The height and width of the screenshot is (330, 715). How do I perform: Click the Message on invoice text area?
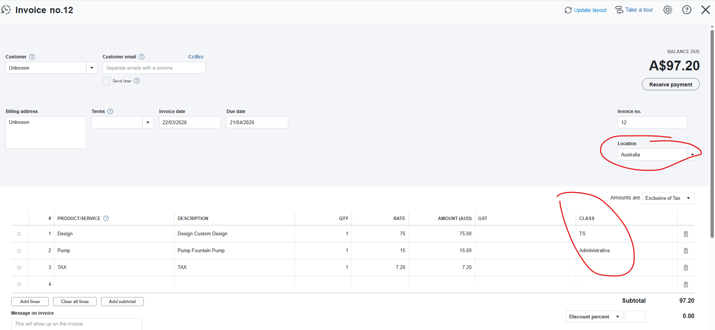tap(77, 324)
